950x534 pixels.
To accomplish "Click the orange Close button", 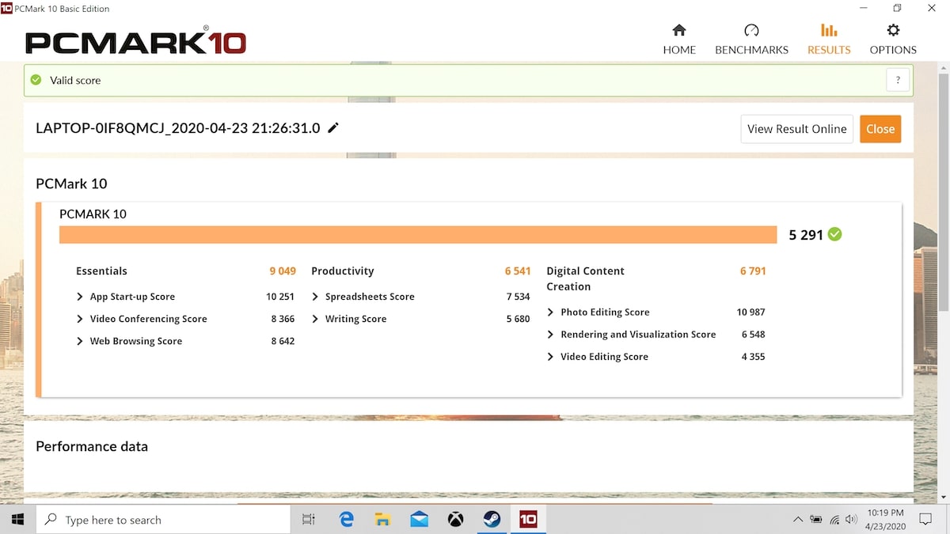I will coord(880,129).
